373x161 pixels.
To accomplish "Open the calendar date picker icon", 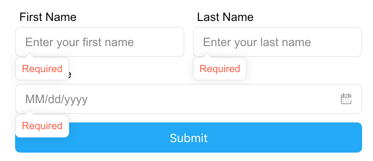I will [346, 99].
